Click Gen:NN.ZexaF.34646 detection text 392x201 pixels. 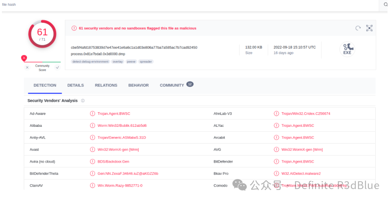click(128, 174)
